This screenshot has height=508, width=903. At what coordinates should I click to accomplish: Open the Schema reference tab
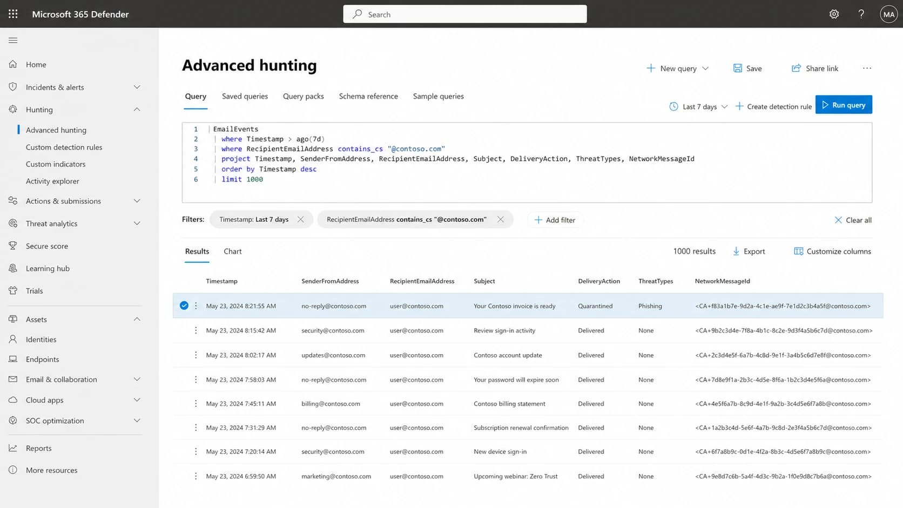coord(368,96)
